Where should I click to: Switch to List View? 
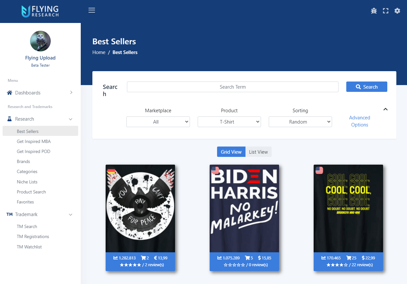tap(258, 152)
